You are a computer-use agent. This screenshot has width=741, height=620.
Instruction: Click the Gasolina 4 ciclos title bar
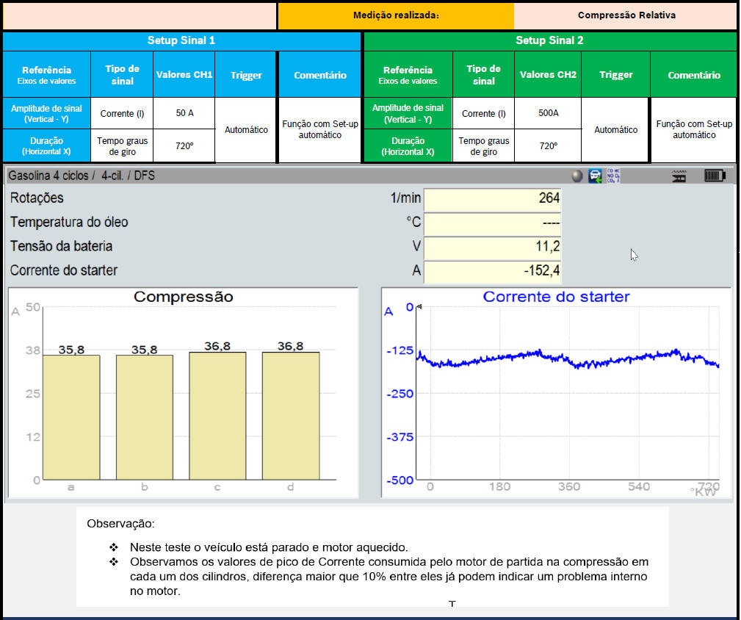[x=82, y=176]
